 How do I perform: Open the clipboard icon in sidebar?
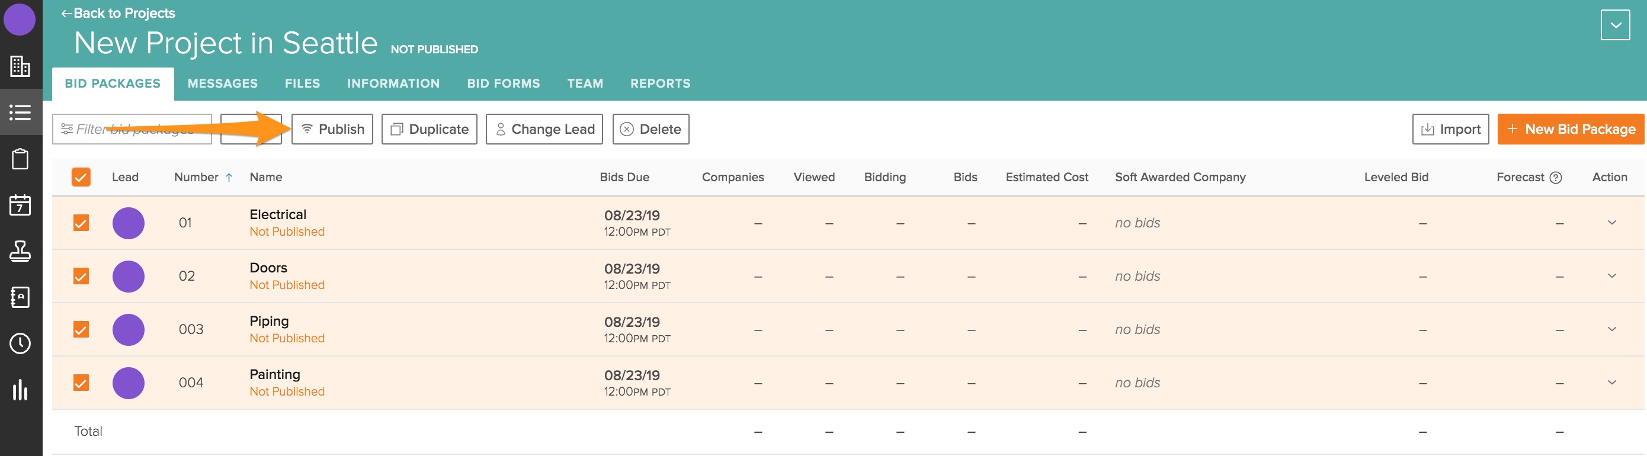tap(20, 159)
